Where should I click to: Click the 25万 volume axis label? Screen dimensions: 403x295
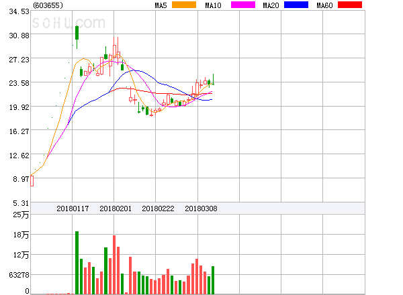point(21,215)
